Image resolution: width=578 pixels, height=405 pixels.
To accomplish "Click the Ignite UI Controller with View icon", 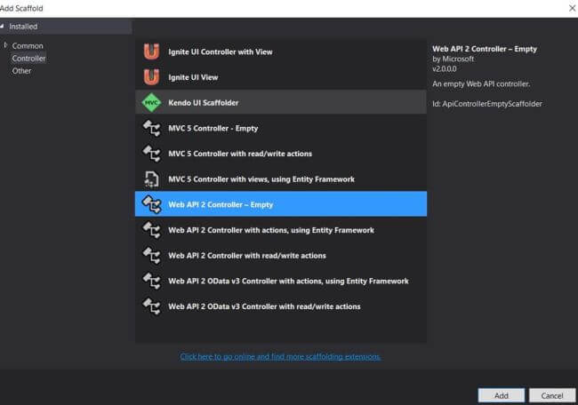I will coord(151,52).
